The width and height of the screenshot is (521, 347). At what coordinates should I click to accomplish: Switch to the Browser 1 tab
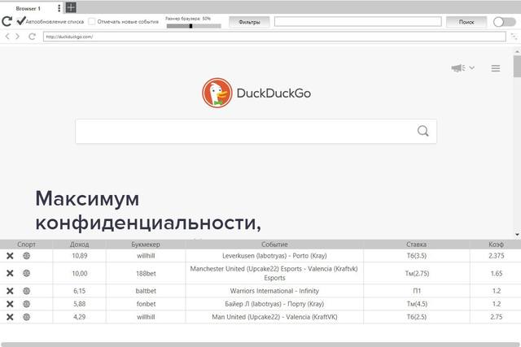pyautogui.click(x=28, y=8)
